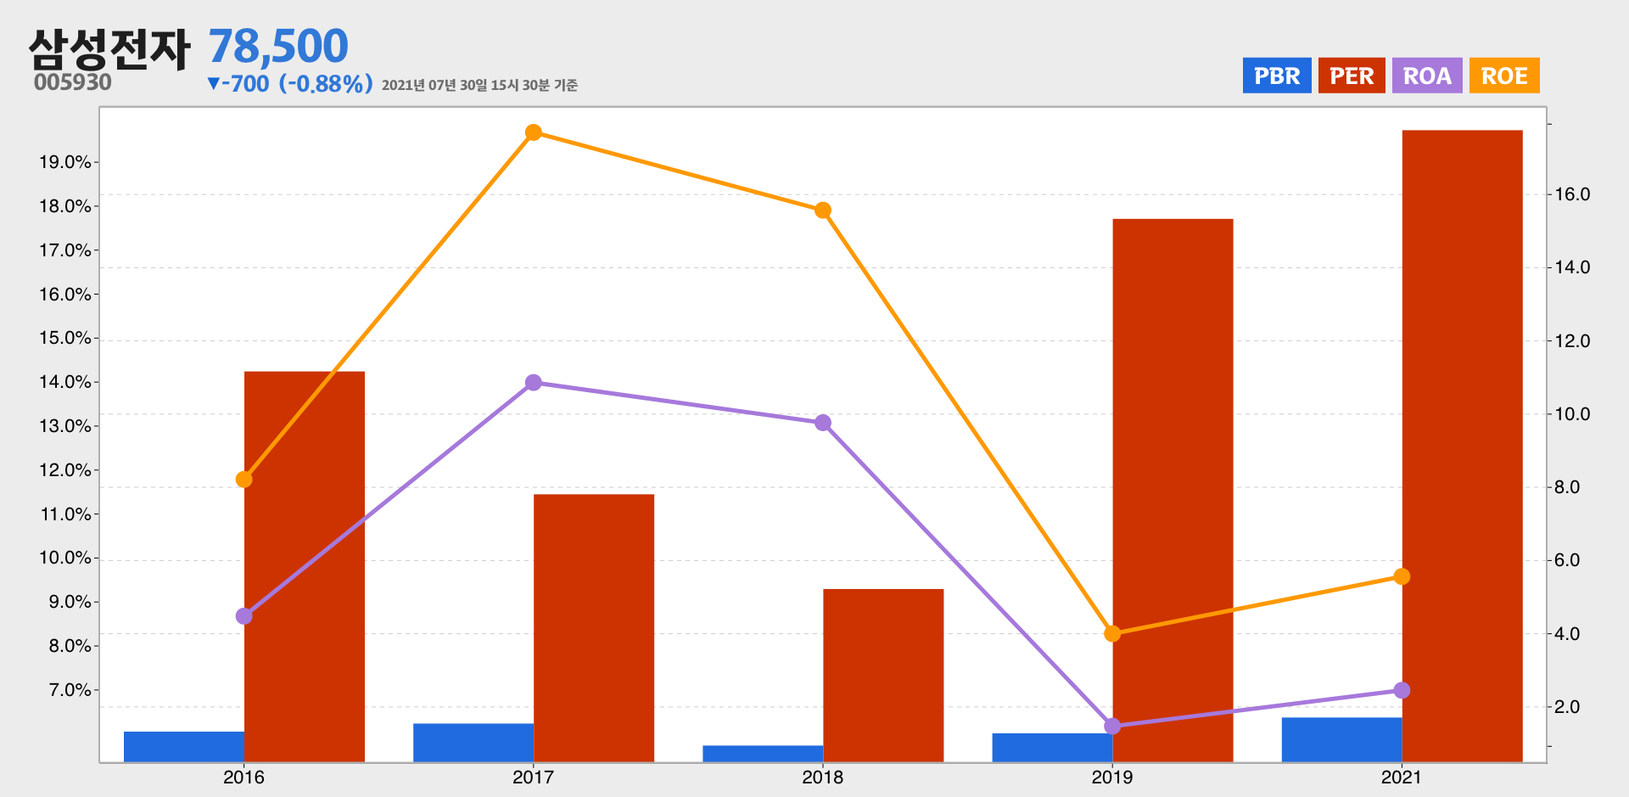The image size is (1629, 797).
Task: Toggle the PER legend button
Action: [x=1352, y=76]
